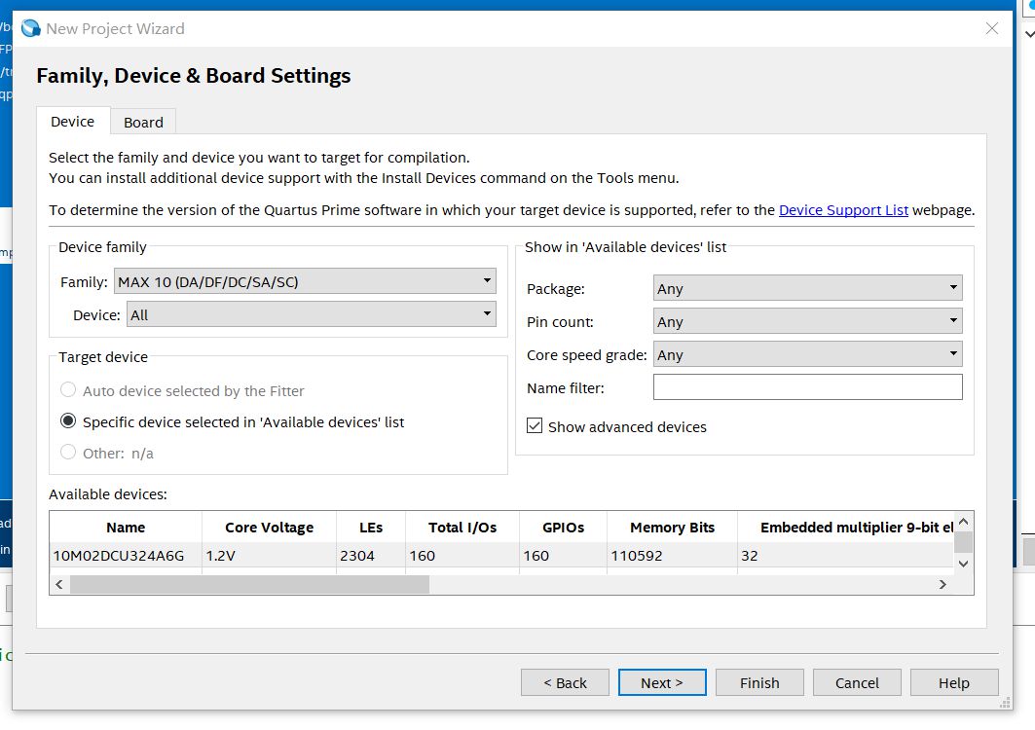Viewport: 1035px width, 730px height.
Task: Switch to the Board tab
Action: click(143, 122)
